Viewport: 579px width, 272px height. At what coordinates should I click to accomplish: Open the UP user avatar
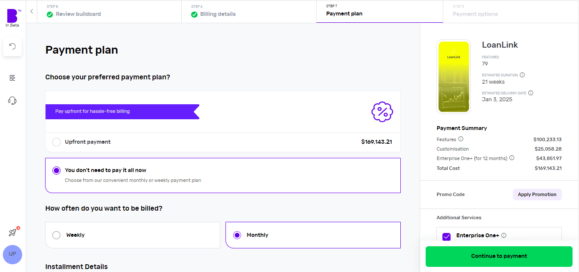(x=12, y=254)
